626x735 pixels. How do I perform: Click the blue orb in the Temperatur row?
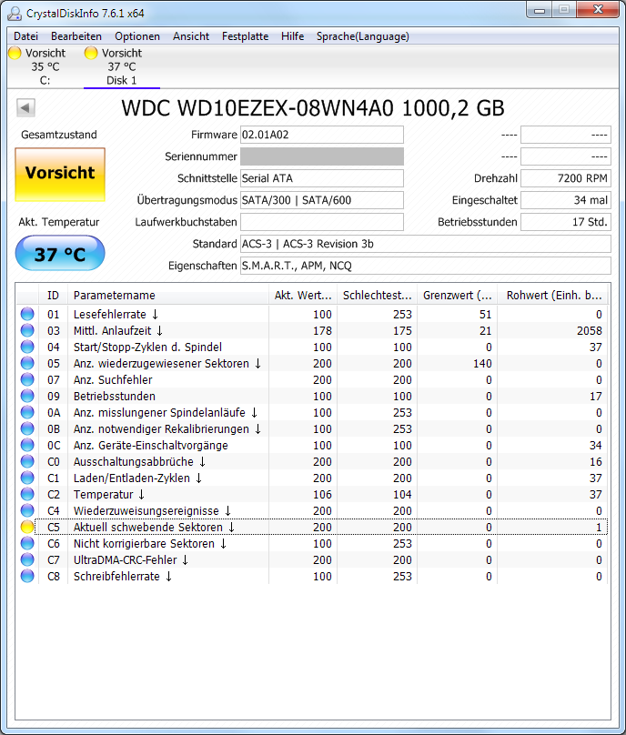coord(27,494)
